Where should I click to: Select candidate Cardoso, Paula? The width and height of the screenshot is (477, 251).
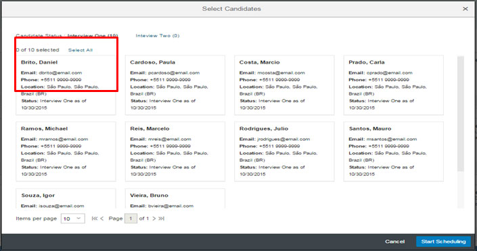point(175,85)
